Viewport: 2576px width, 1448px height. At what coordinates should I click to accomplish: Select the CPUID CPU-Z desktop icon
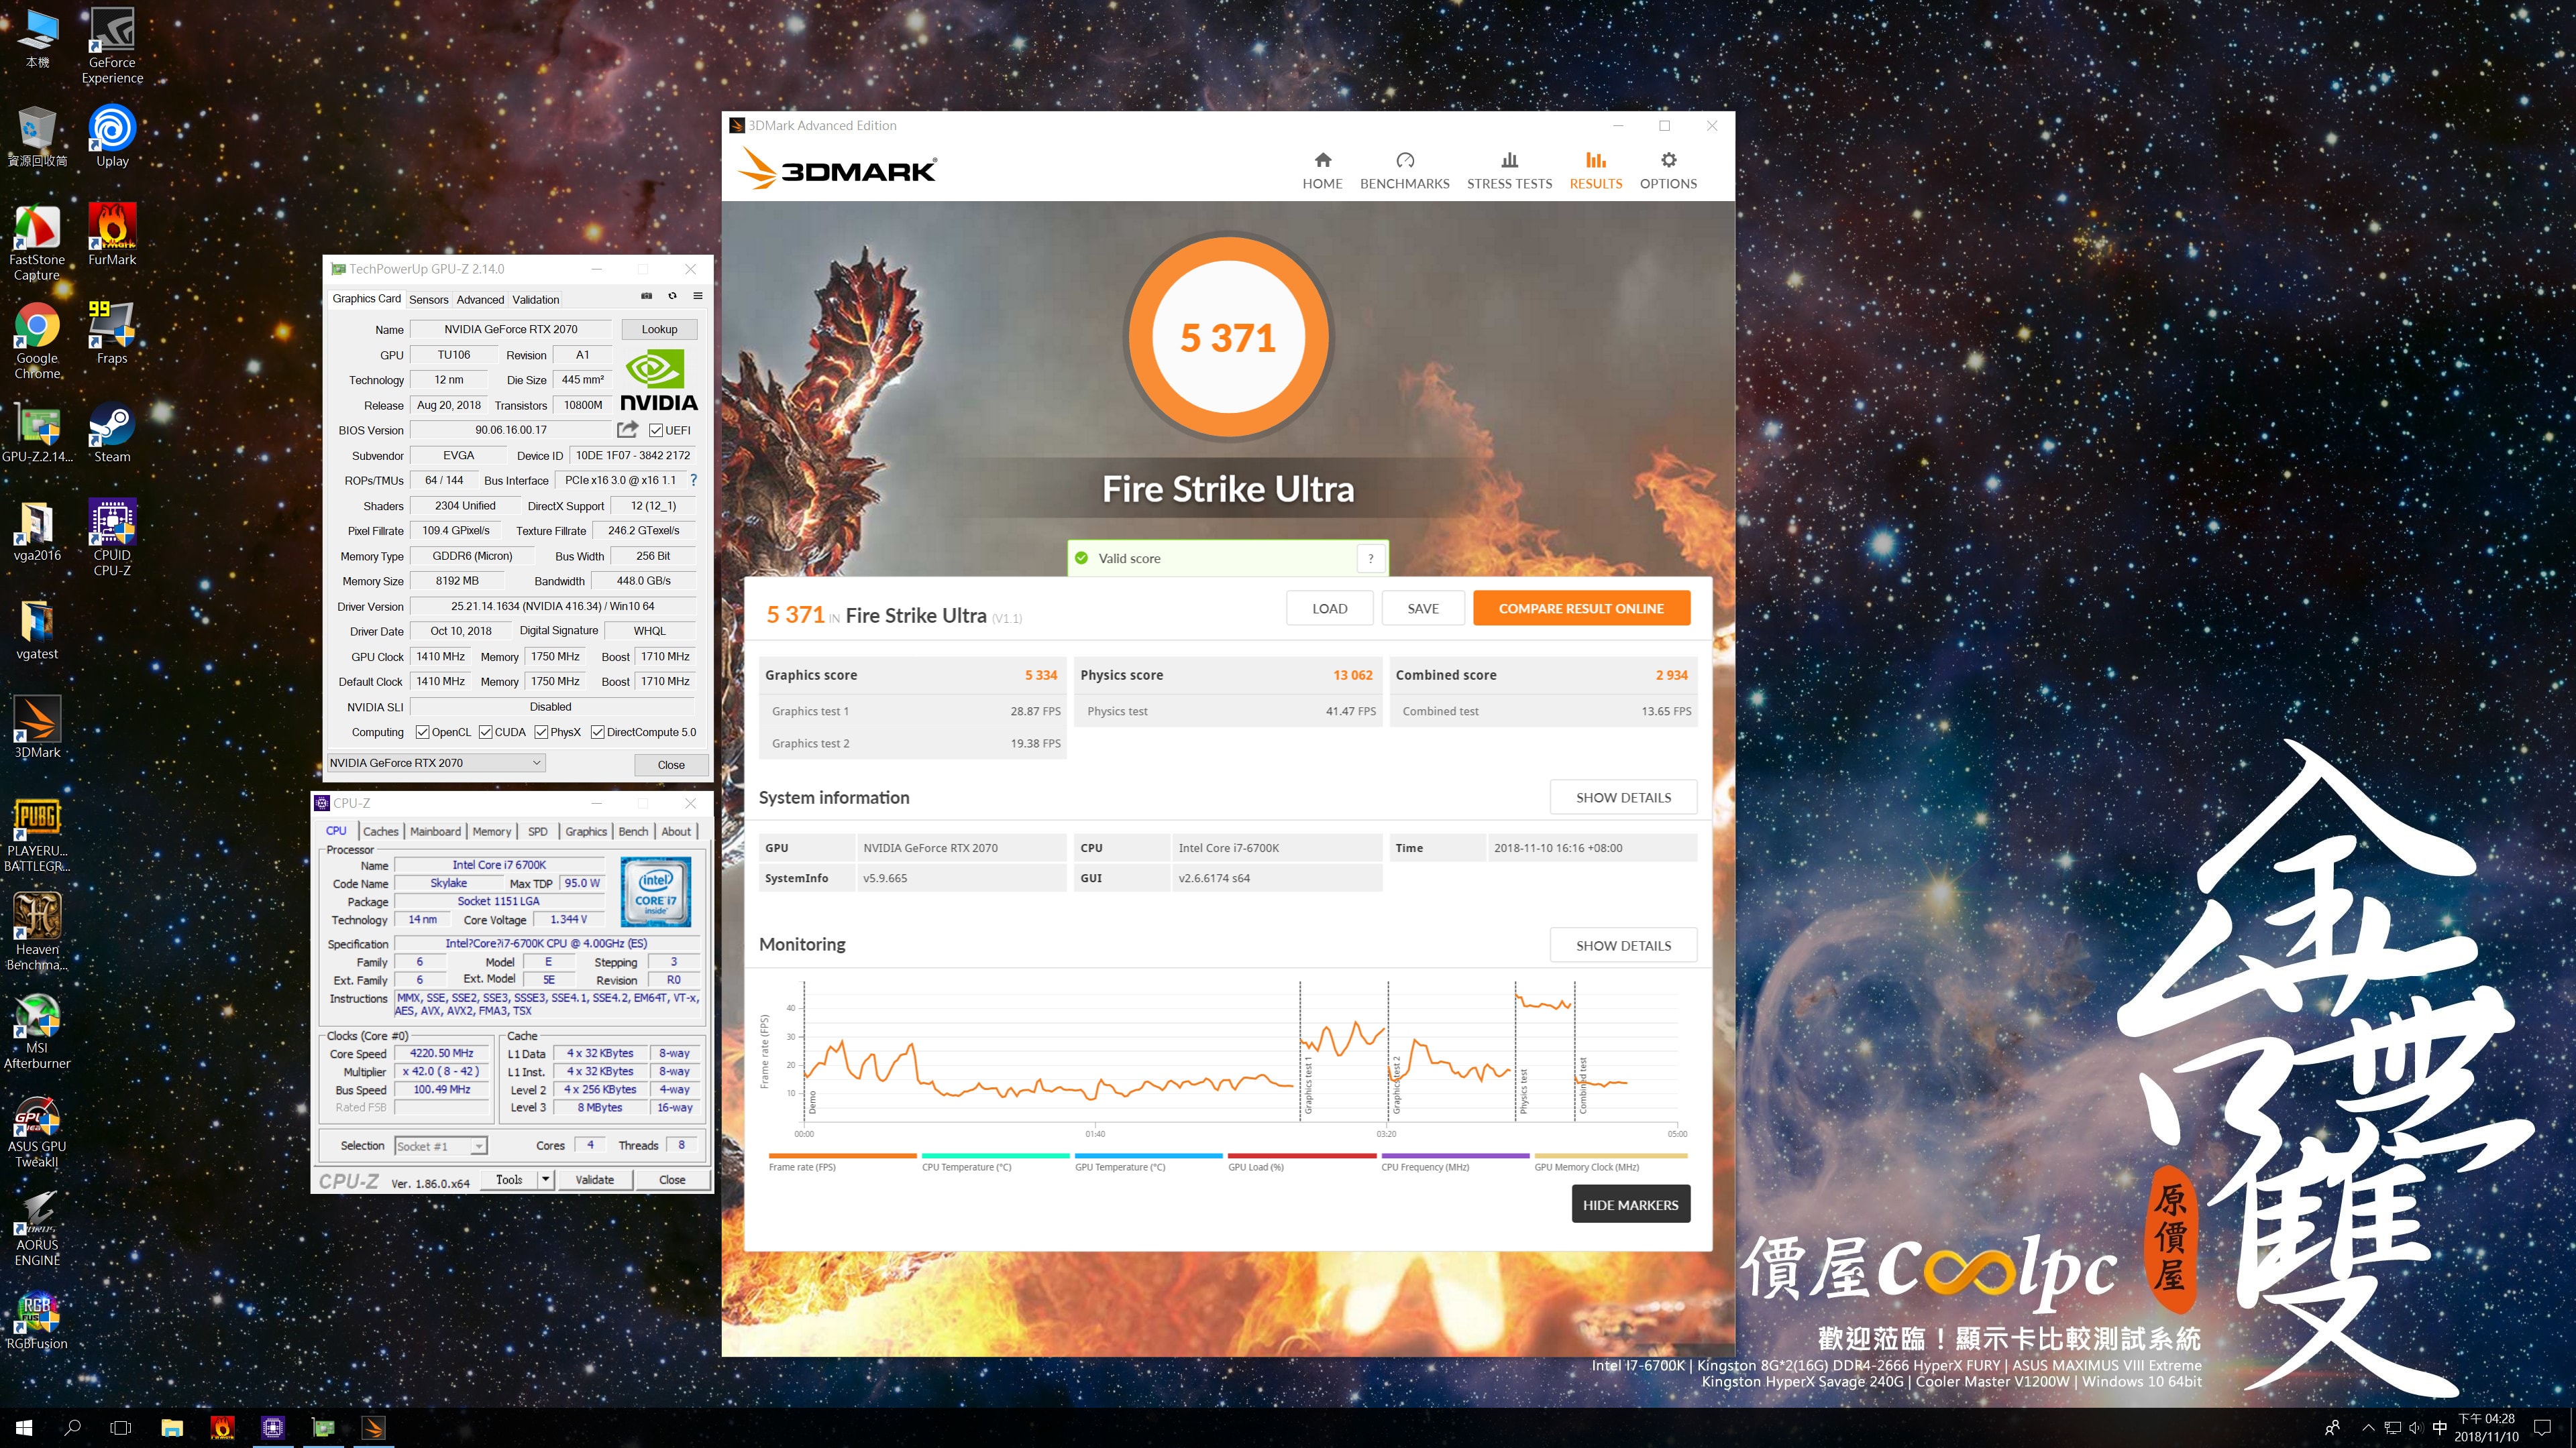tap(112, 538)
